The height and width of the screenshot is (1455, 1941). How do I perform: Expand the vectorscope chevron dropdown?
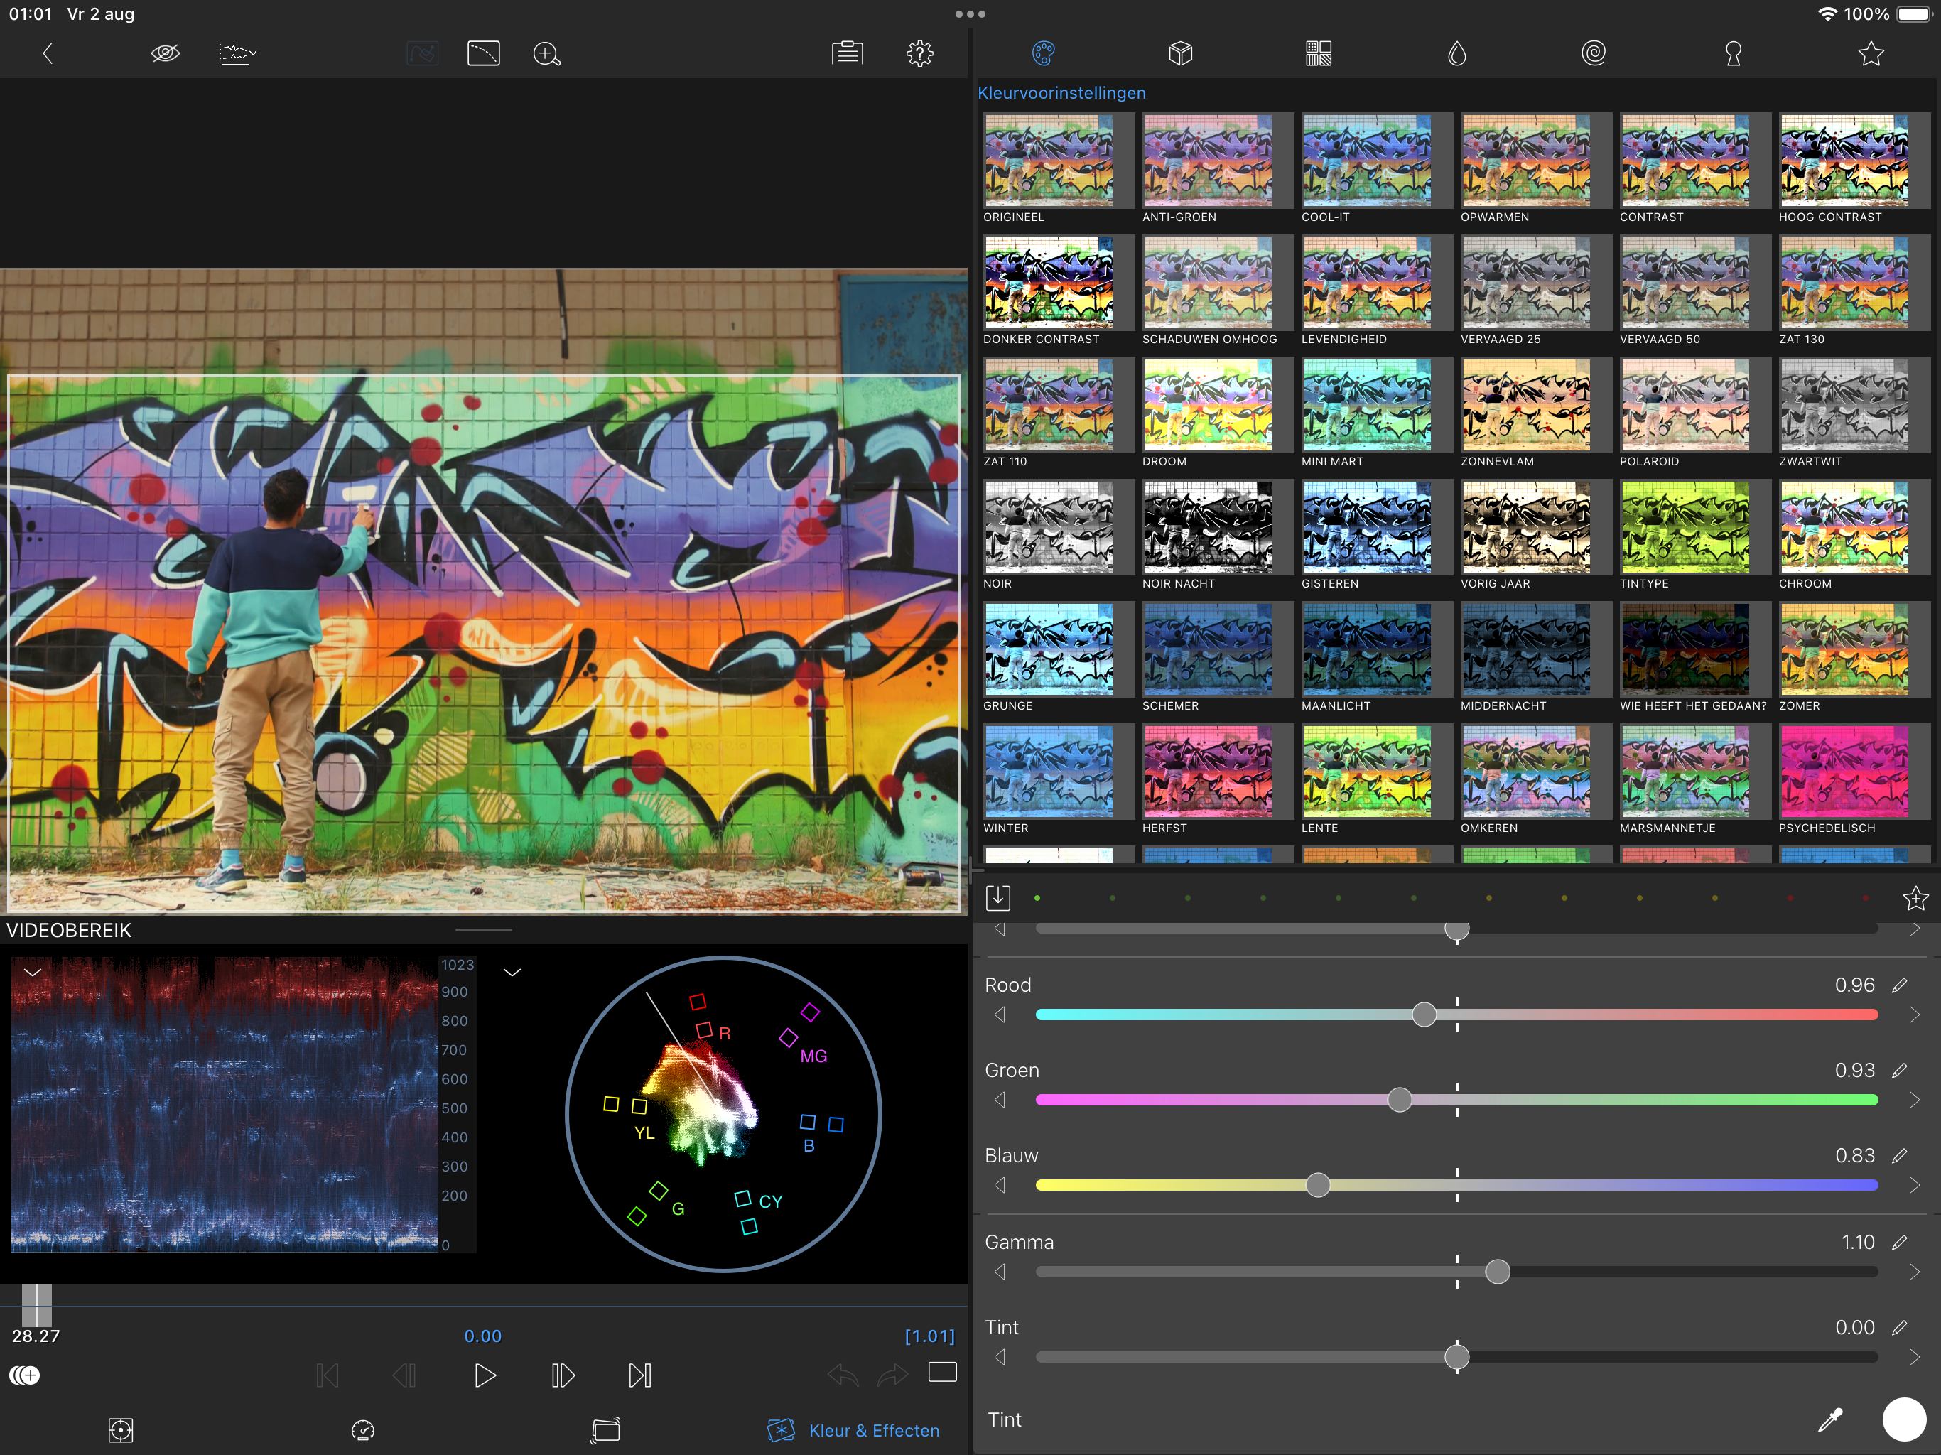(x=512, y=973)
